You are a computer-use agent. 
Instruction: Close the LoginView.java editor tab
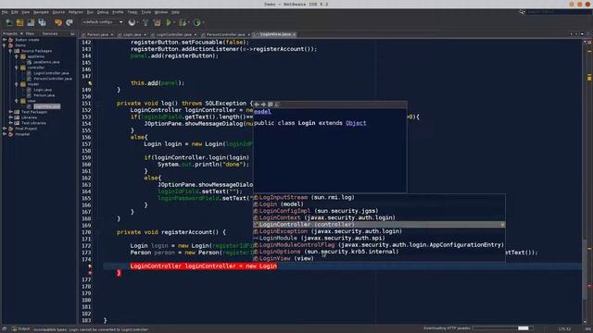[294, 34]
